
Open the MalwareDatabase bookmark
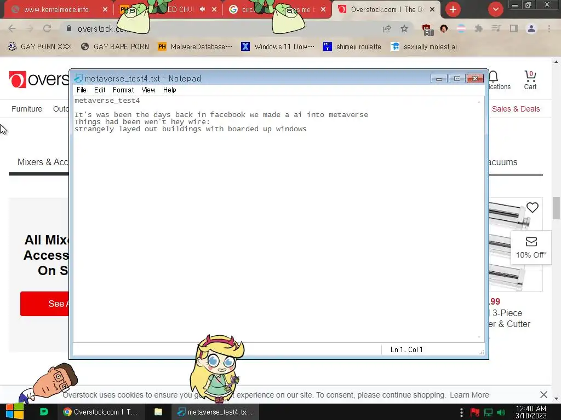196,47
